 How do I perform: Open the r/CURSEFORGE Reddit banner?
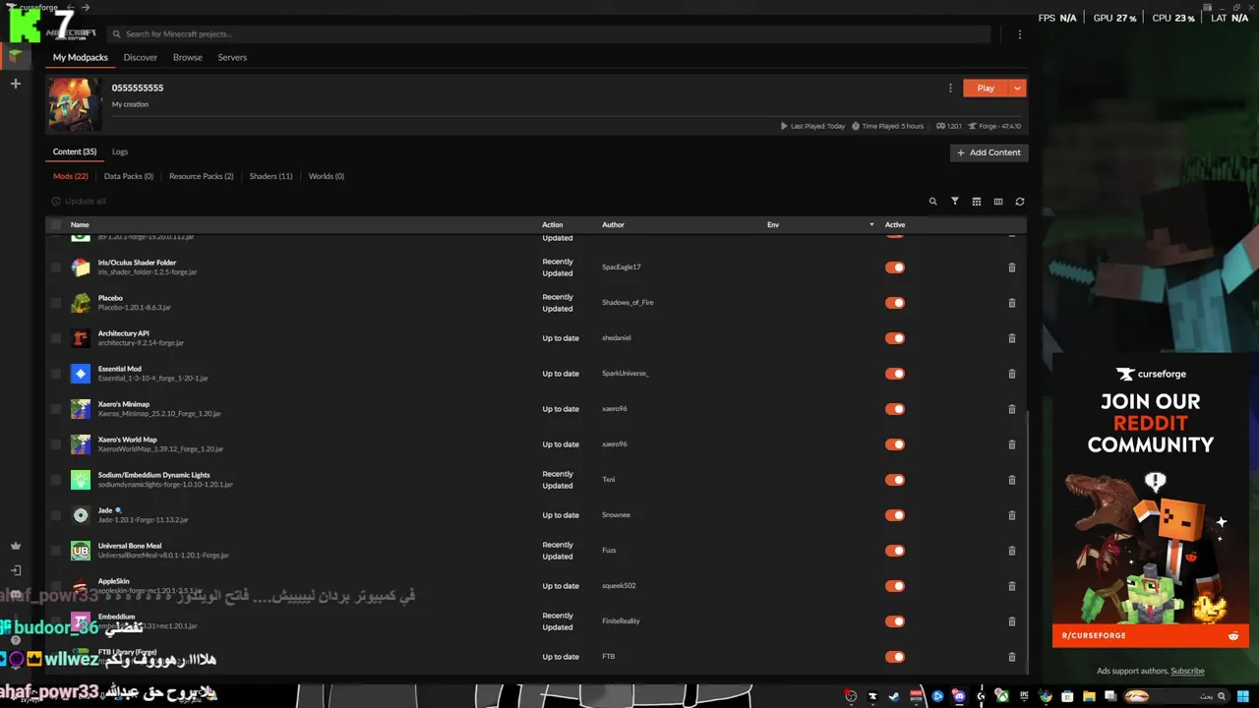pyautogui.click(x=1151, y=635)
